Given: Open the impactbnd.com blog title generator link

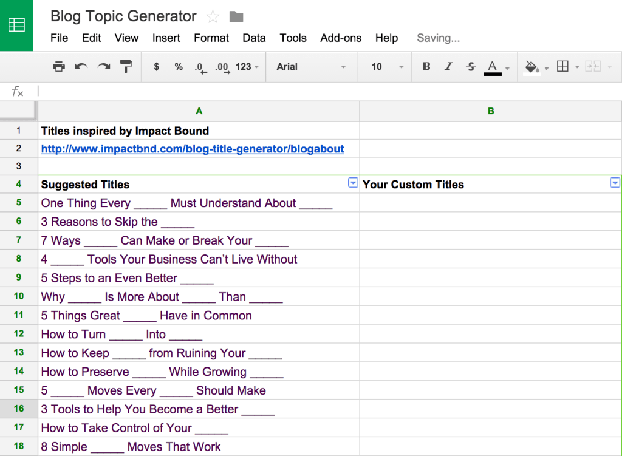Looking at the screenshot, I should (x=193, y=149).
